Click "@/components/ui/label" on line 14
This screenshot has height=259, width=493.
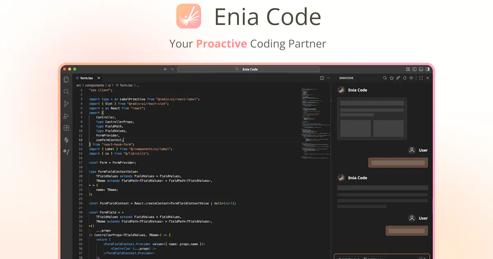pyautogui.click(x=150, y=149)
